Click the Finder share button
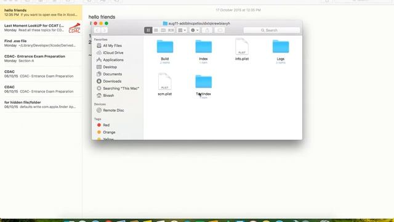Viewport: 394px width, 222px height. pos(207,30)
